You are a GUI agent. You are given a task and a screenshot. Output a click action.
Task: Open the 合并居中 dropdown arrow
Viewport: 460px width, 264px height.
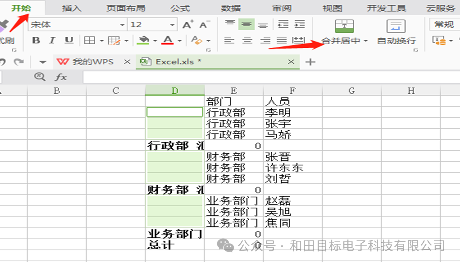pos(366,41)
